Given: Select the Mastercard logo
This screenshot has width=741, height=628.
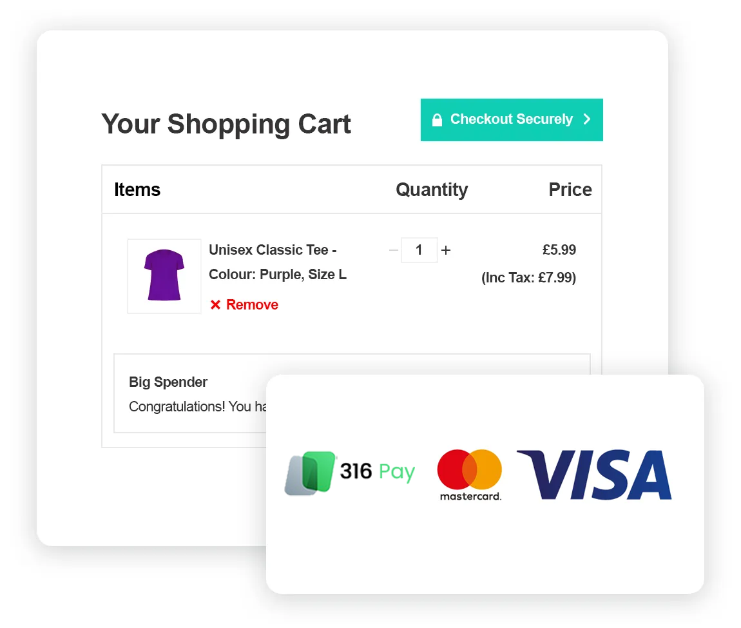Looking at the screenshot, I should tap(470, 475).
